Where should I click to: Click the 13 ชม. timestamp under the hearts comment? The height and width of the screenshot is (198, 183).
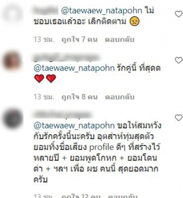click(44, 97)
